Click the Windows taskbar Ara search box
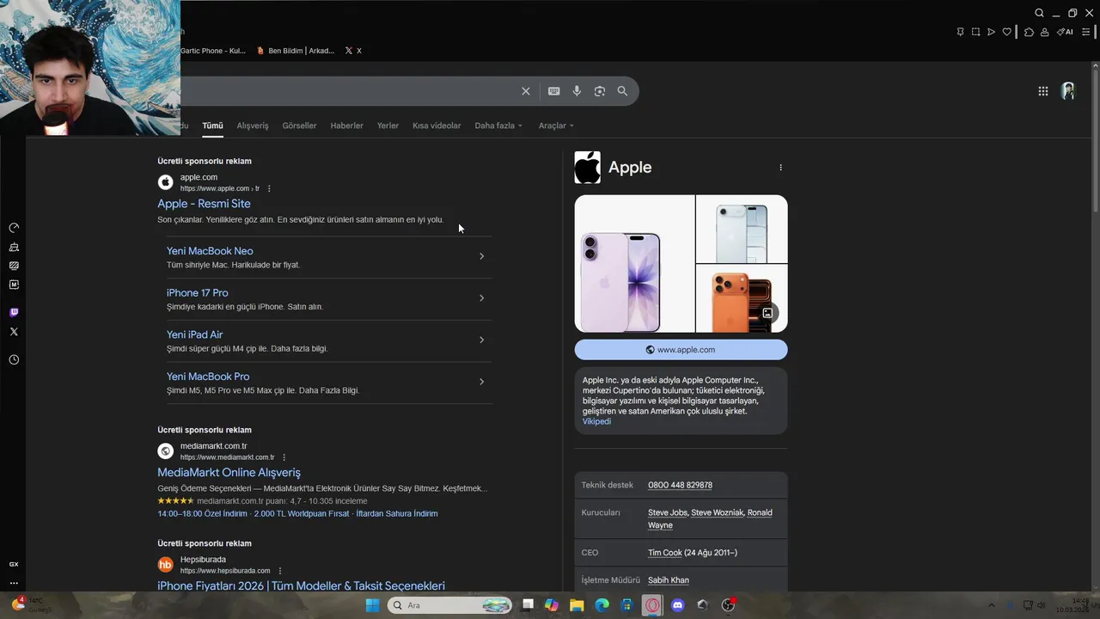Screen dimensions: 1100x619 (x=449, y=605)
